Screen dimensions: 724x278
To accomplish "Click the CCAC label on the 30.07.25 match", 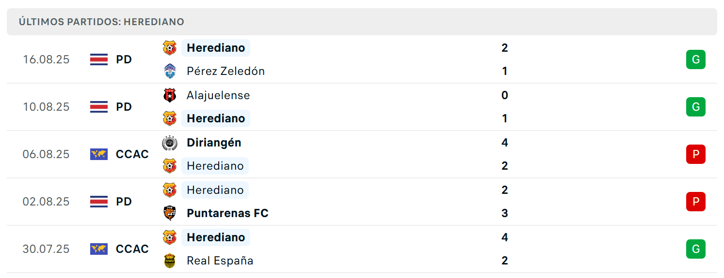I will click(x=132, y=249).
